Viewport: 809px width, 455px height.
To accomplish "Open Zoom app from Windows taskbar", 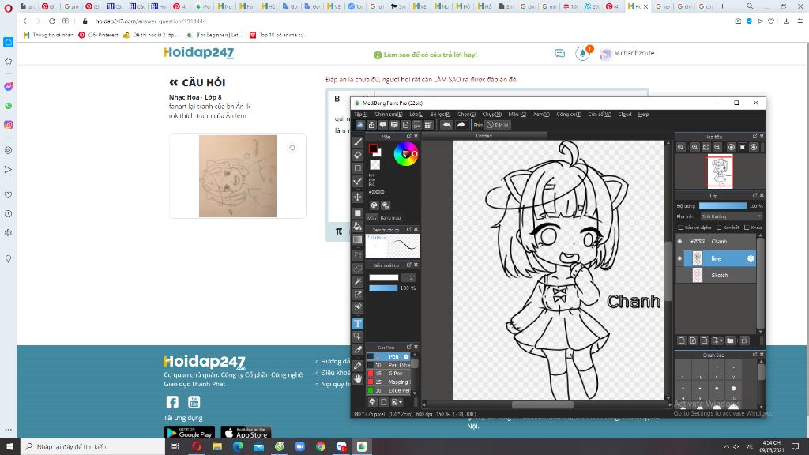I will [299, 446].
